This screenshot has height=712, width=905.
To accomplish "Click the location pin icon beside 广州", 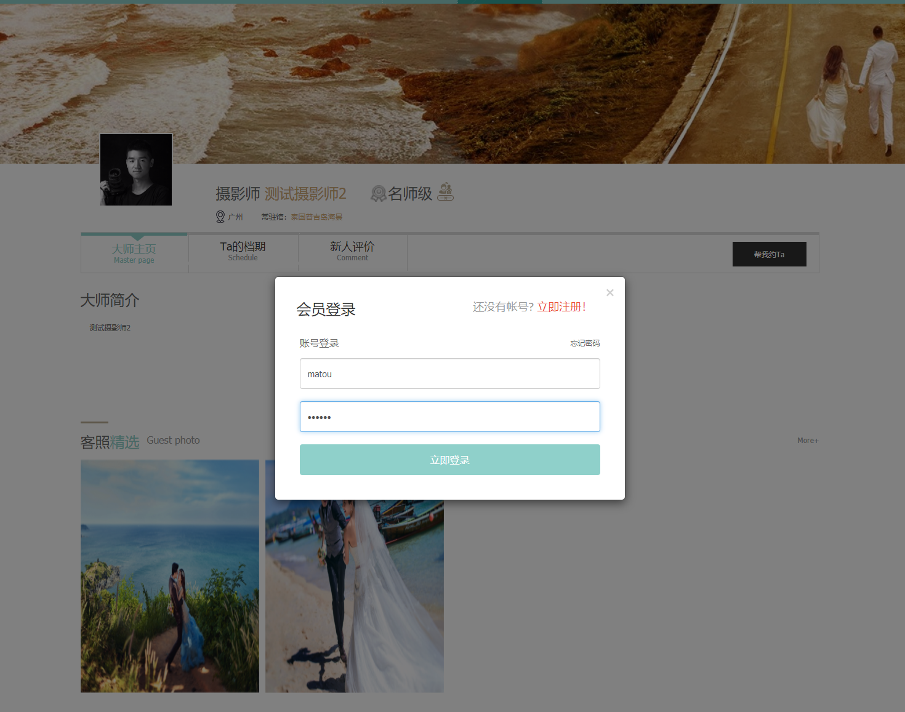I will pyautogui.click(x=220, y=217).
